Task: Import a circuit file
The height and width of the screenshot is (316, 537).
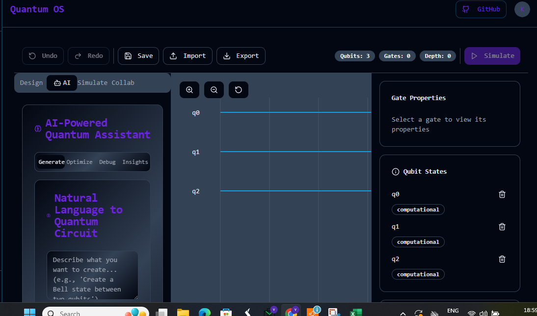Action: pos(188,56)
